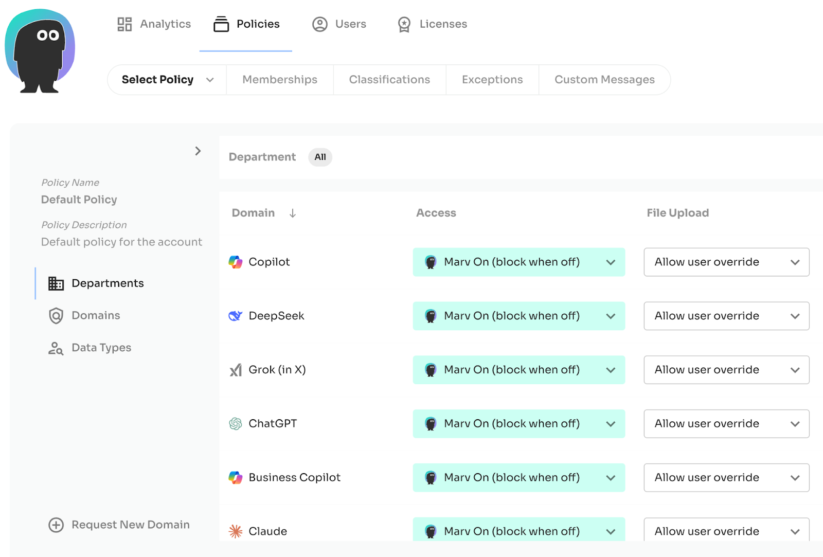This screenshot has width=823, height=557.
Task: Click the Analytics dashboard icon
Action: click(124, 24)
